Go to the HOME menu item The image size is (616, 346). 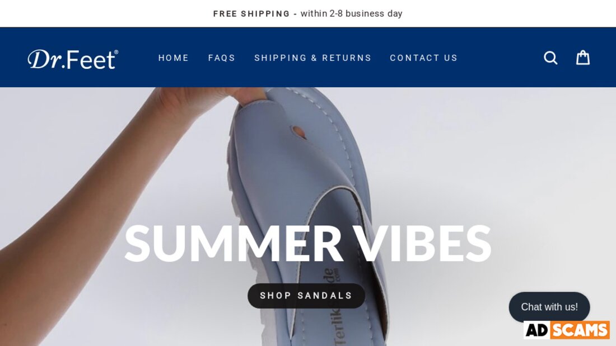coord(173,58)
